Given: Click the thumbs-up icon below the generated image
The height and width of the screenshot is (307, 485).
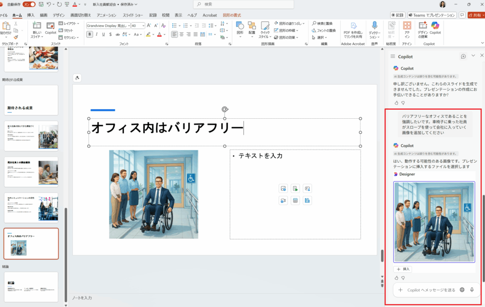Looking at the screenshot, I should tap(396, 278).
